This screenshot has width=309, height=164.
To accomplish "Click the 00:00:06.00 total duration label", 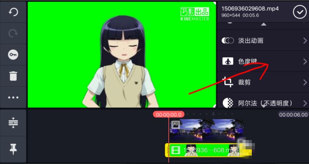I will coord(293,114).
